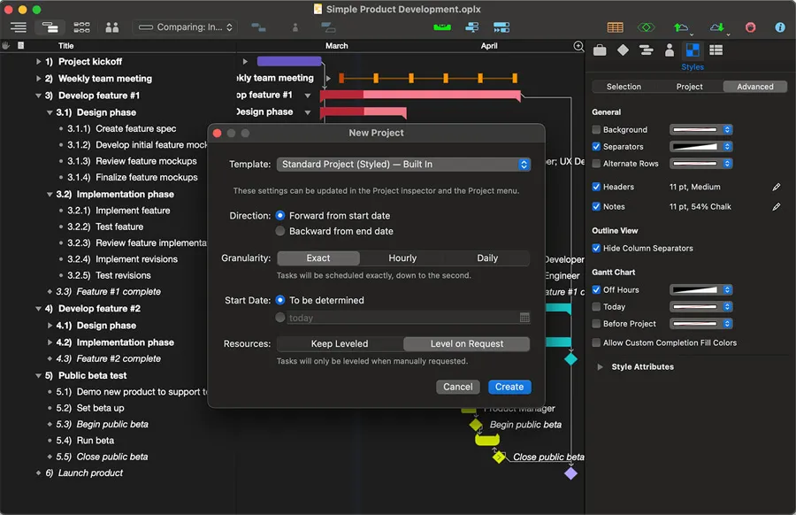Click the Resource view people icon
This screenshot has height=515, width=796.
pos(111,27)
